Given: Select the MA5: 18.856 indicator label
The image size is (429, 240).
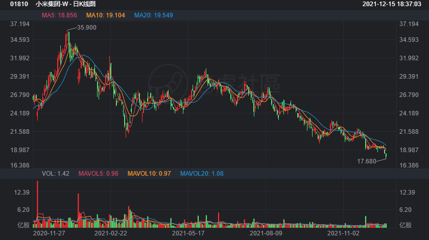Looking at the screenshot, I should pos(59,15).
